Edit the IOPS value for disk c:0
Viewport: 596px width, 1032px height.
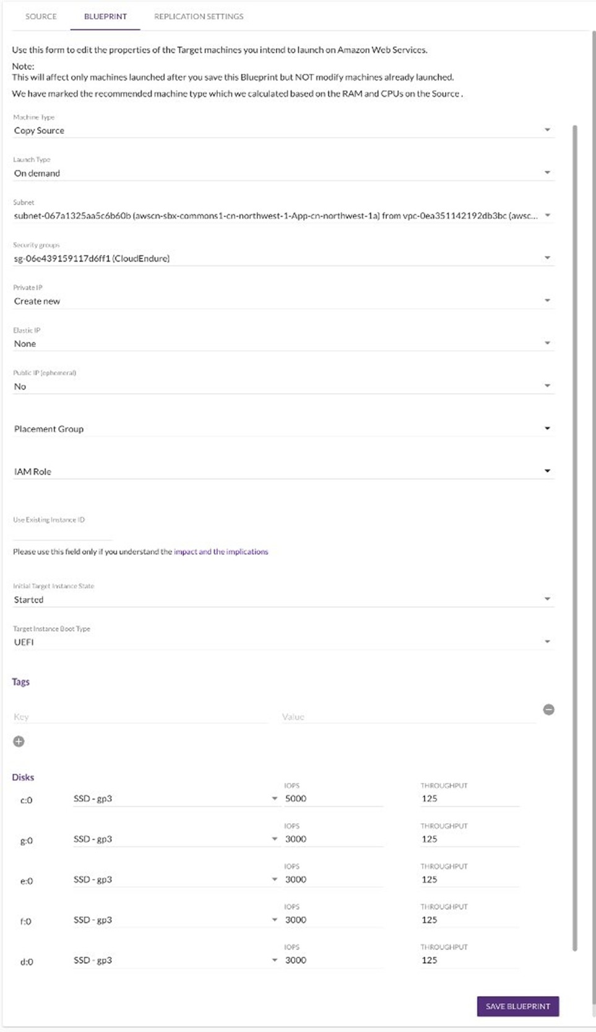333,798
